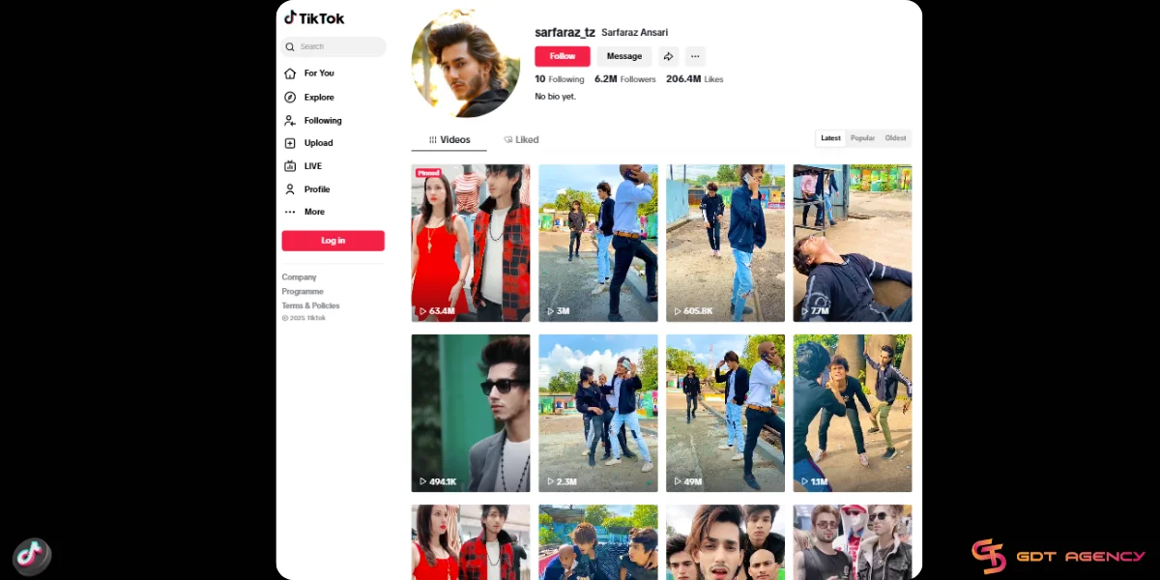Select Upload in the sidebar
Viewport: 1160px width, 580px height.
pos(318,143)
